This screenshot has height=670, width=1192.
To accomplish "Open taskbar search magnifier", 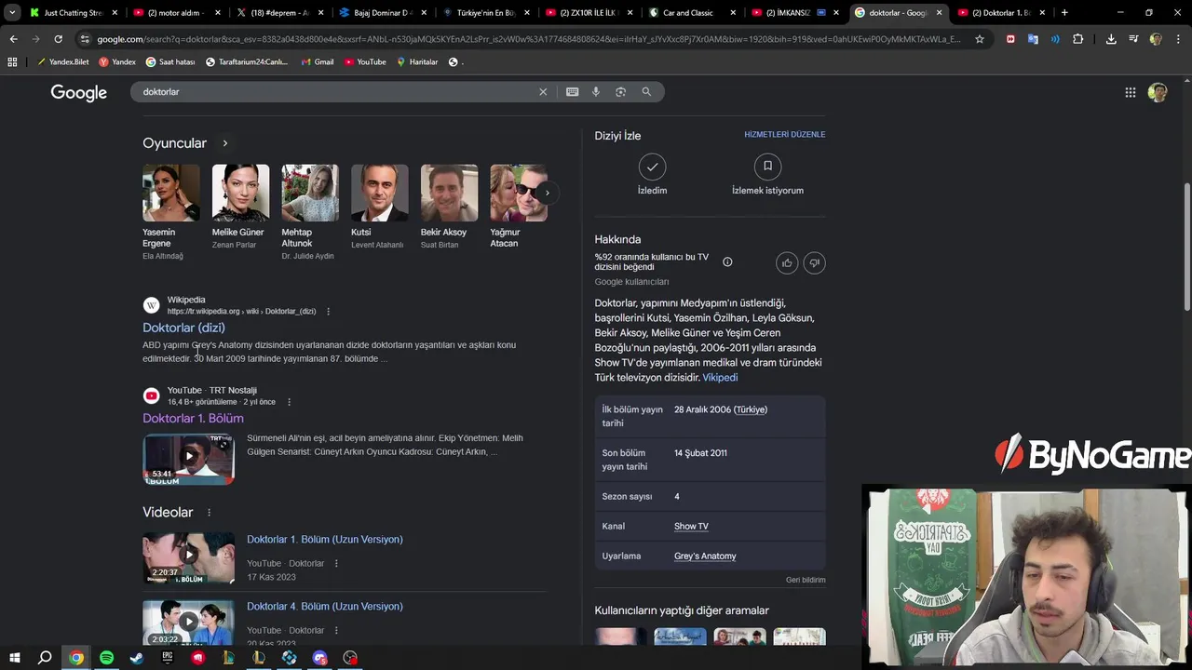I will click(x=45, y=658).
